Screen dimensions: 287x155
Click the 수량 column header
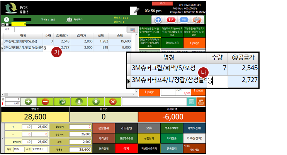48,36
